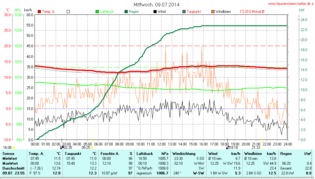Click the light green Luftdruck legend square

pyautogui.click(x=97, y=12)
